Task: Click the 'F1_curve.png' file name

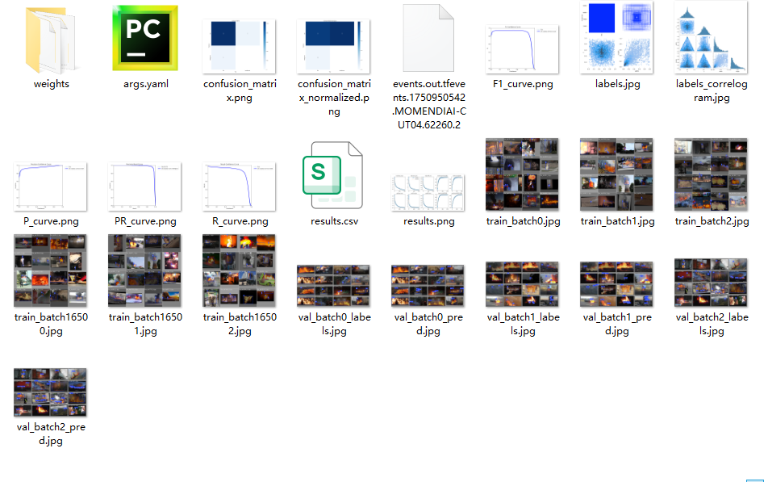Action: pos(523,84)
